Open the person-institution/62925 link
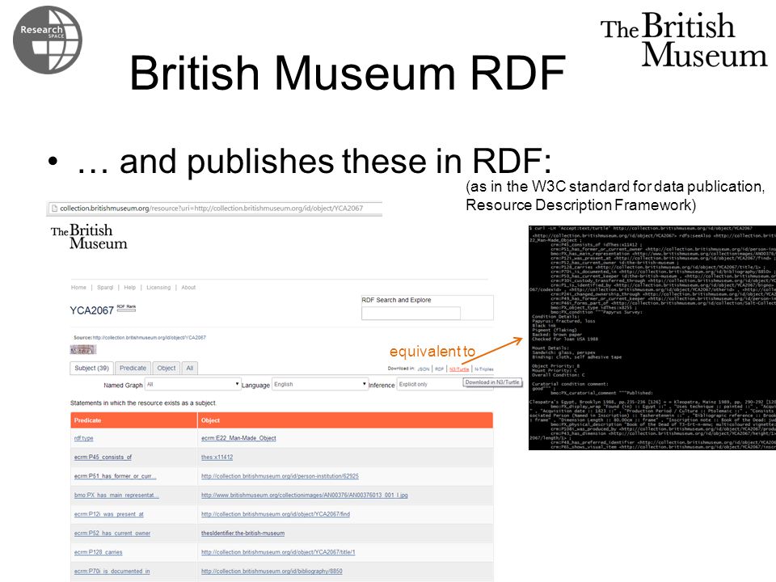Screen dimensions: 776x582 coord(280,476)
